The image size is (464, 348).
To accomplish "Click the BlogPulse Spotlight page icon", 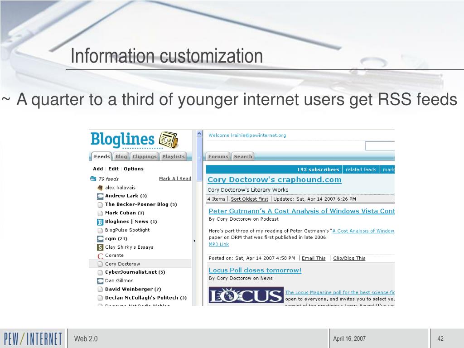I will pyautogui.click(x=100, y=230).
